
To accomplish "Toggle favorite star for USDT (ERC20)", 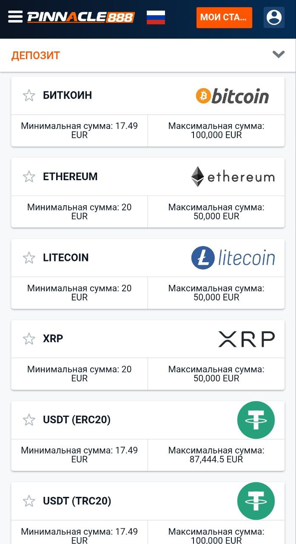I will [29, 420].
